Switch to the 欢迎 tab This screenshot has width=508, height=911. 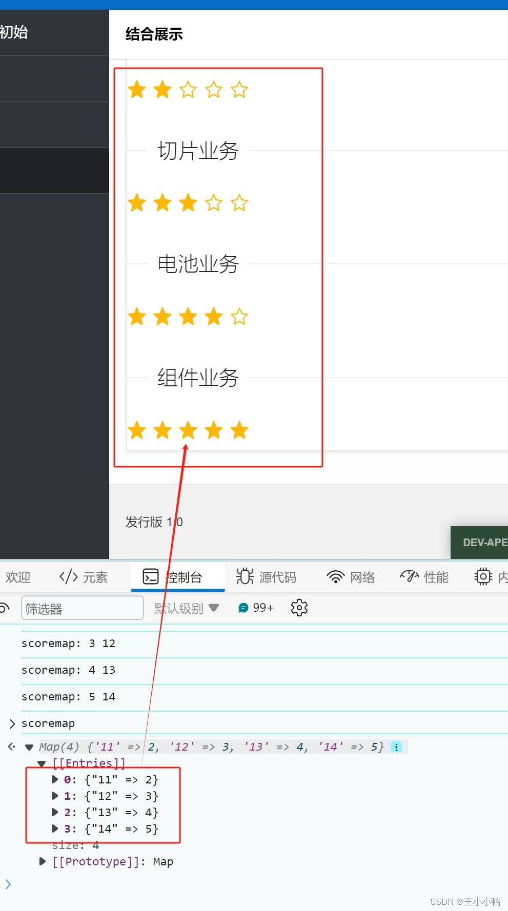click(x=18, y=577)
